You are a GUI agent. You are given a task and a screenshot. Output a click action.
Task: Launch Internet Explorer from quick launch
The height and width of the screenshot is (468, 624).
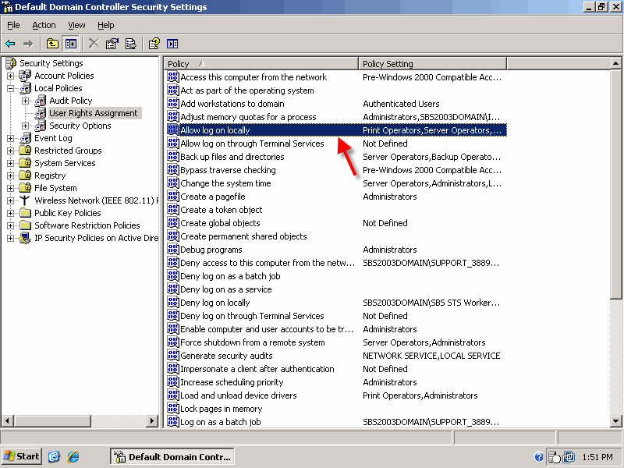73,457
